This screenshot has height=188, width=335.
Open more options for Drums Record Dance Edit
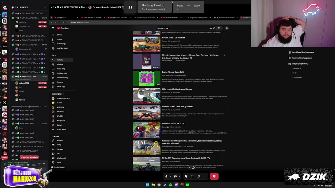click(226, 72)
